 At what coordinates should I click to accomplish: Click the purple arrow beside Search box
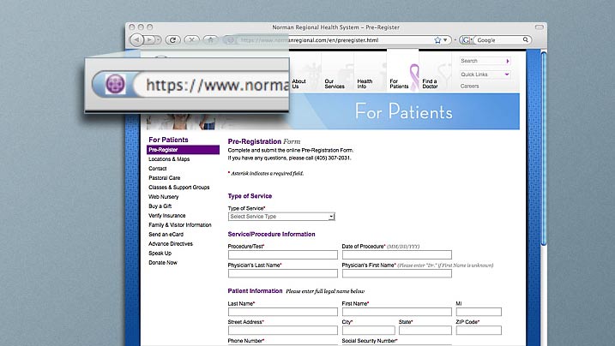[508, 61]
